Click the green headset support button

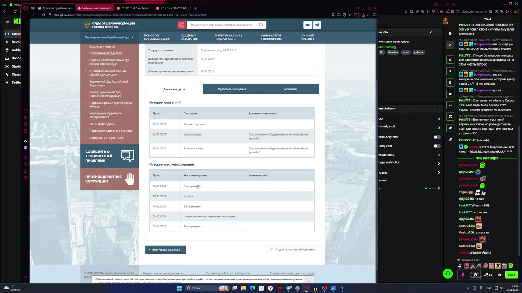coord(448,274)
